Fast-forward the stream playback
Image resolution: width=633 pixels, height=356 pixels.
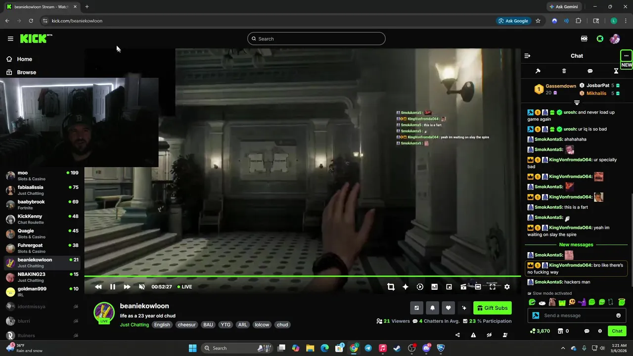[127, 287]
